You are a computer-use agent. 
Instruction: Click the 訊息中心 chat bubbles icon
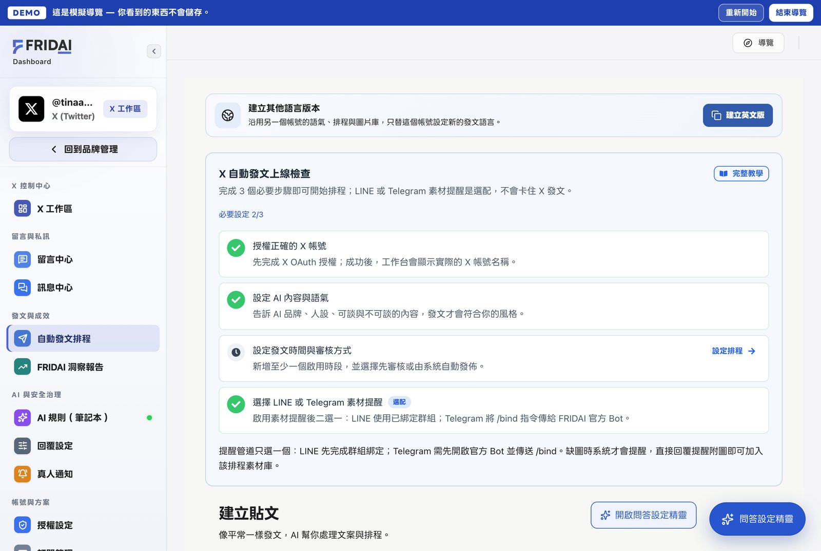[23, 288]
